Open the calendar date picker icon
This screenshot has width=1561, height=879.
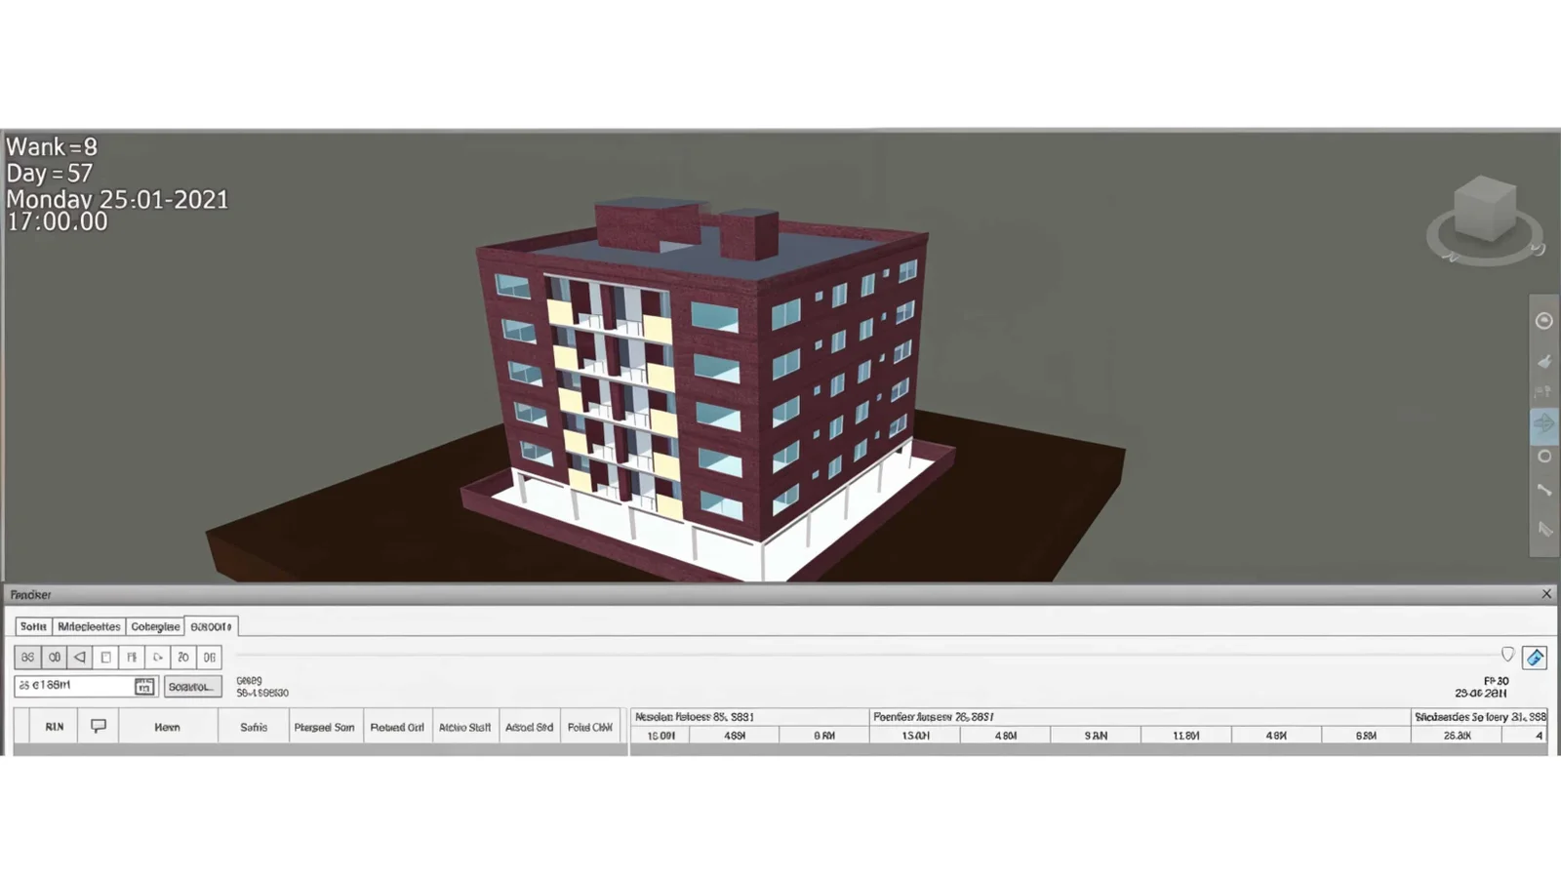point(144,687)
